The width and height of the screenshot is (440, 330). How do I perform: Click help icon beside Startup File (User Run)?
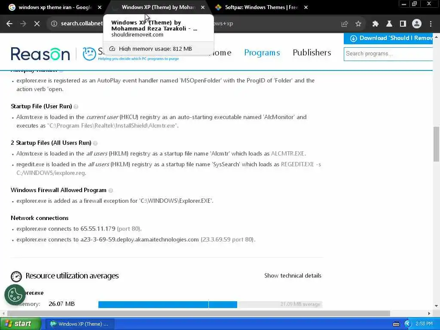click(76, 107)
